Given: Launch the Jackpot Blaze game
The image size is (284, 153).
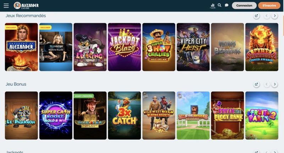Looking at the screenshot, I should pos(125,47).
